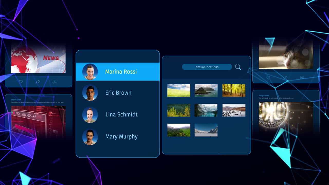Click the highlighted Marina Rossi name
329x185 pixels.
point(121,72)
